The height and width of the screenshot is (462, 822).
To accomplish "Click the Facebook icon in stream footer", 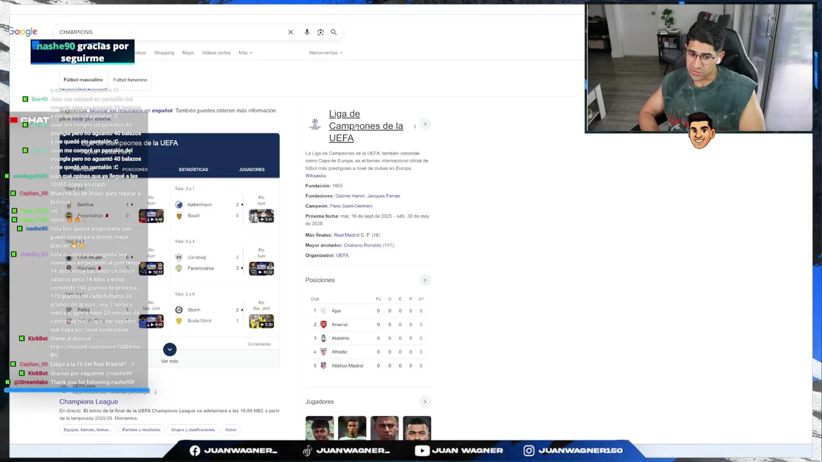I will [195, 450].
